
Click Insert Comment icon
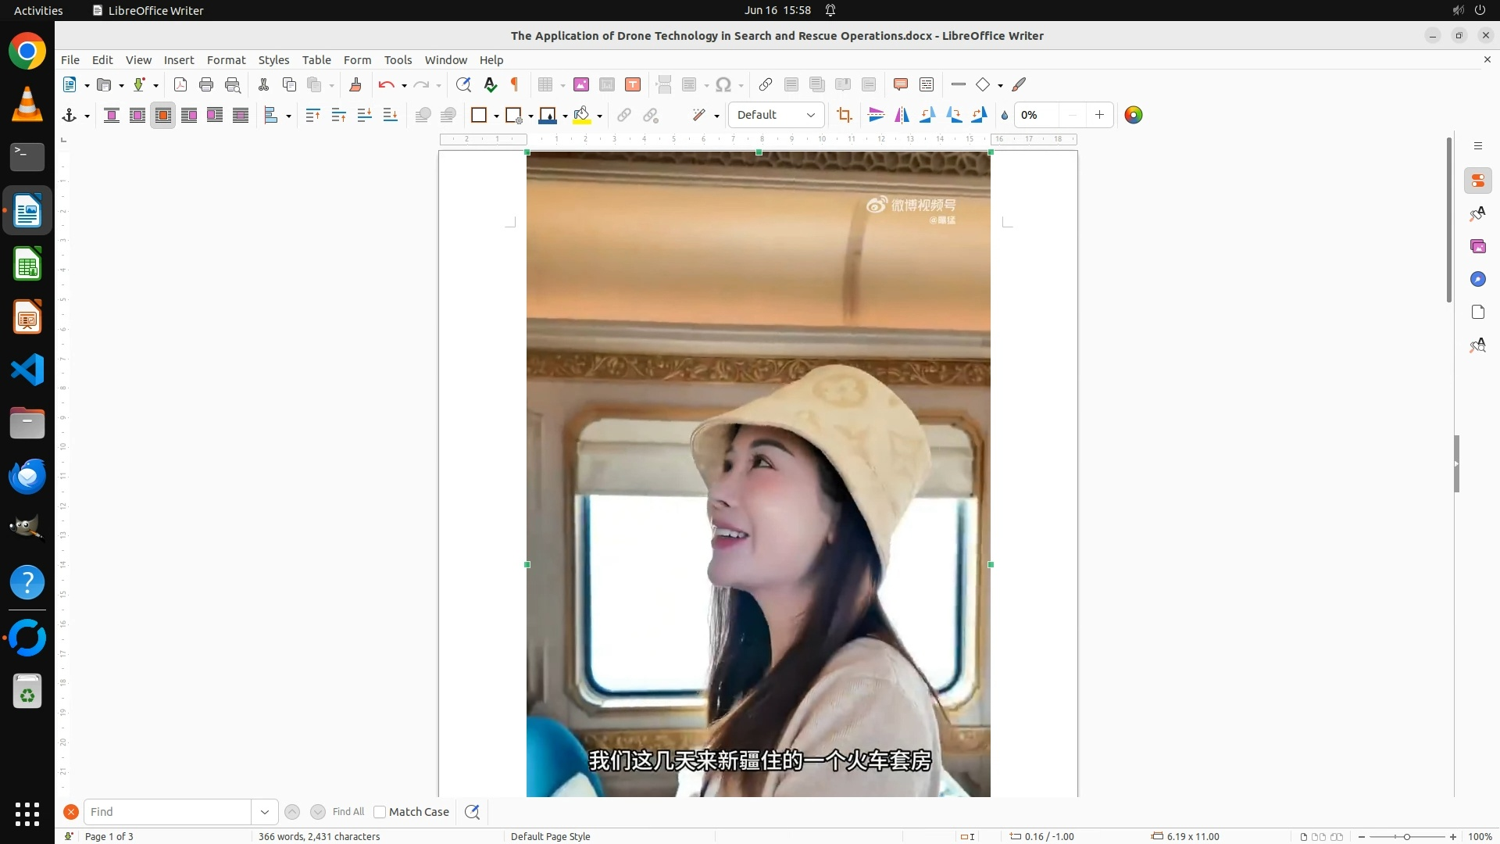[900, 84]
